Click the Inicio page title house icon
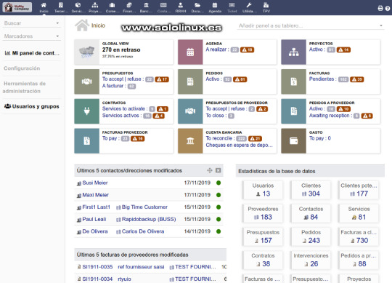The width and height of the screenshot is (392, 283). (x=82, y=25)
